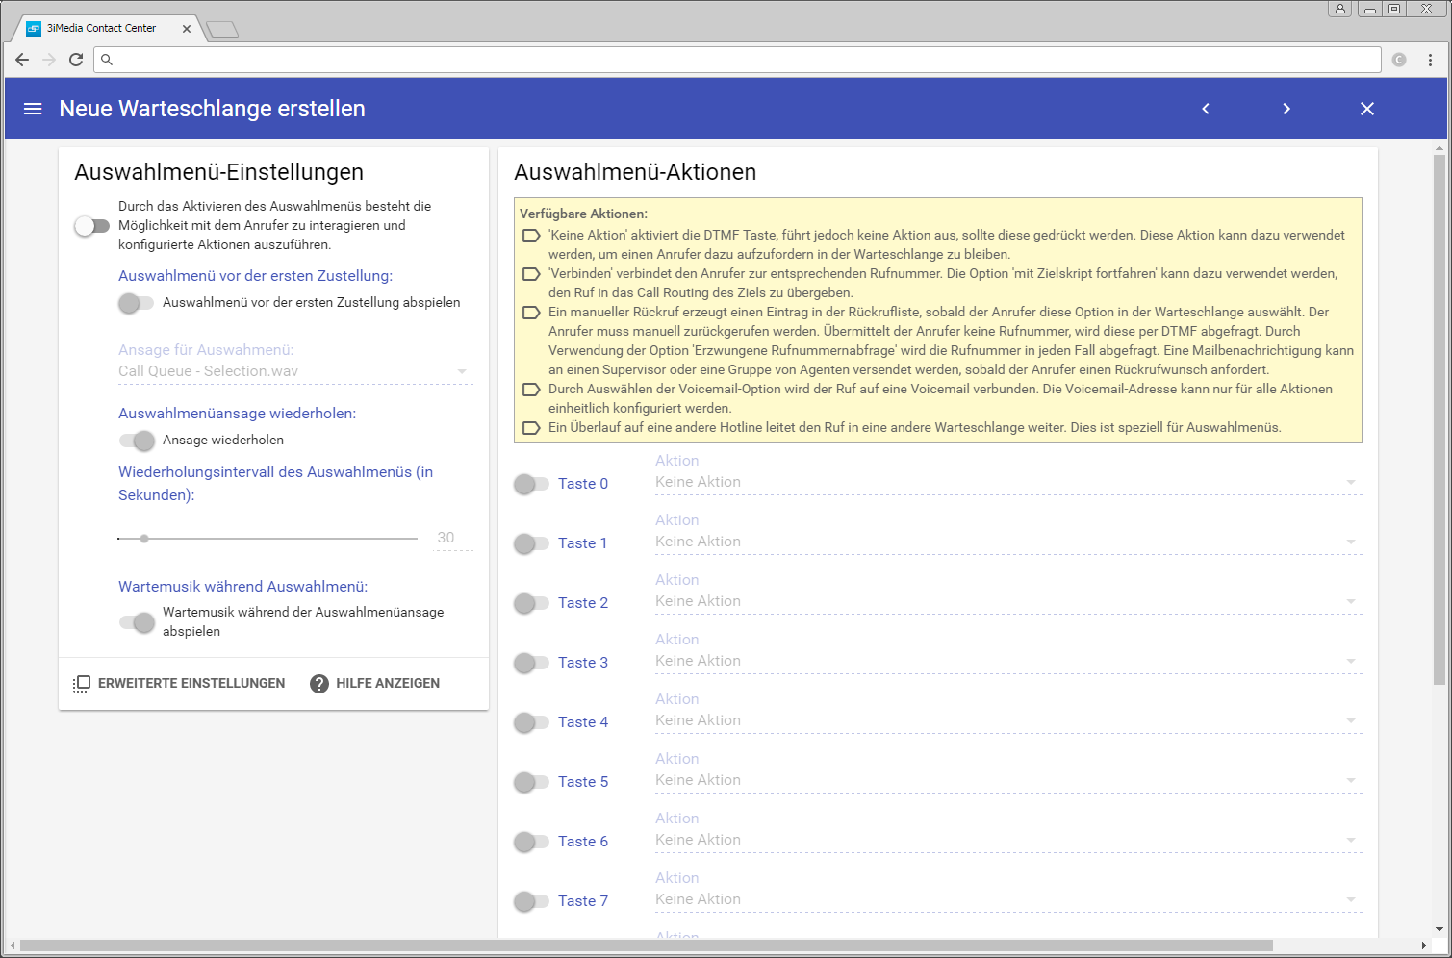This screenshot has height=958, width=1452.
Task: Go to next step with right chevron
Action: (1286, 109)
